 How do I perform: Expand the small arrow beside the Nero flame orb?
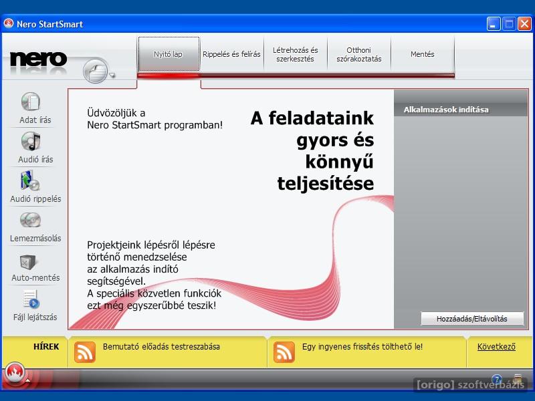(x=27, y=380)
